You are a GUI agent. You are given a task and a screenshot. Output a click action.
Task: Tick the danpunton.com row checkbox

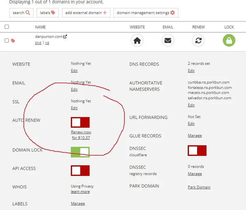coord(7,40)
